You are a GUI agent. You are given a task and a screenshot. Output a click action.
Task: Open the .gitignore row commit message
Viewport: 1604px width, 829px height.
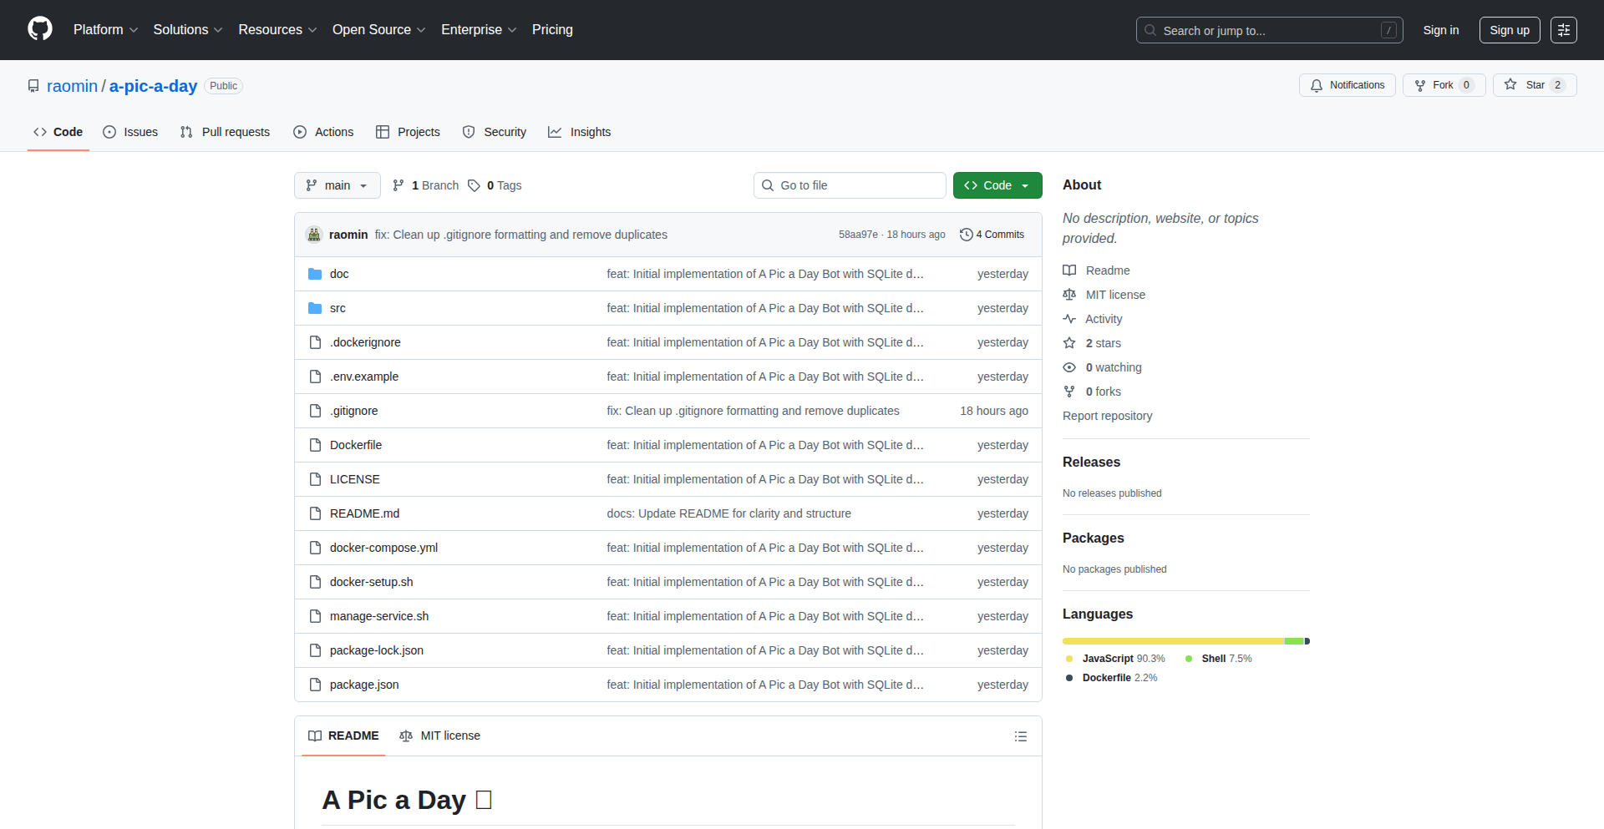[x=753, y=411]
